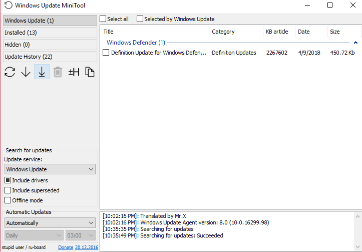
Task: Open the Automatic Updates mode dropdown
Action: point(50,223)
